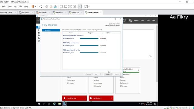Click the guest taskbar search icon
This screenshot has width=194, height=109.
(44, 104)
